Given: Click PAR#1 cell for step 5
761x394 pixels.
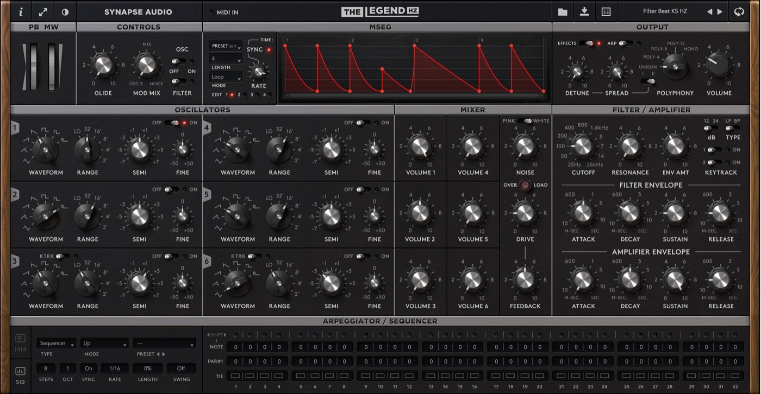Looking at the screenshot, I should pos(301,361).
